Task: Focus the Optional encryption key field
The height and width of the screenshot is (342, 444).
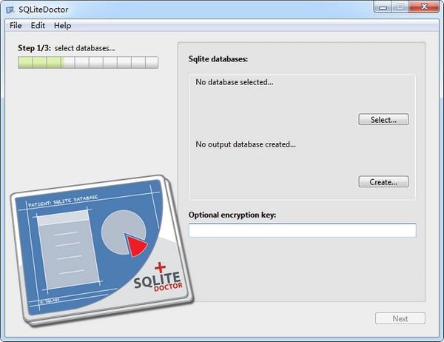Action: pyautogui.click(x=303, y=230)
